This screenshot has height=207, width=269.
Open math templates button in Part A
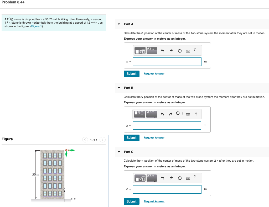point(140,51)
